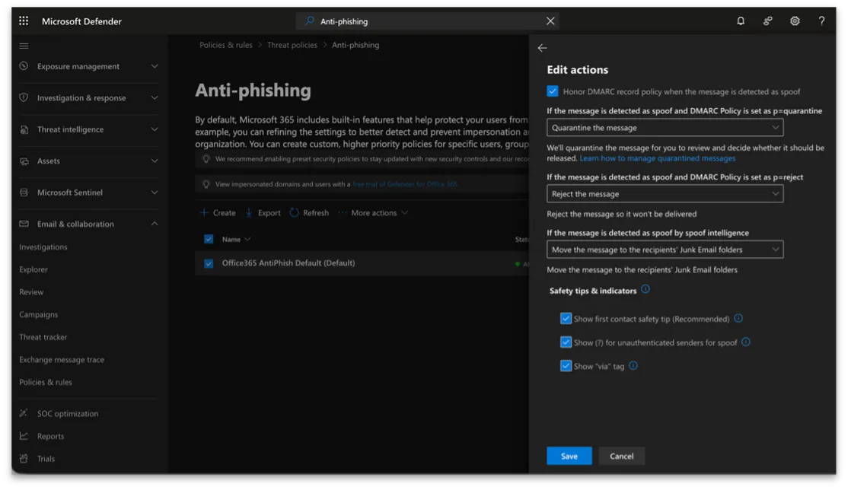
Task: Open Campaigns in the sidebar
Action: [x=39, y=315]
